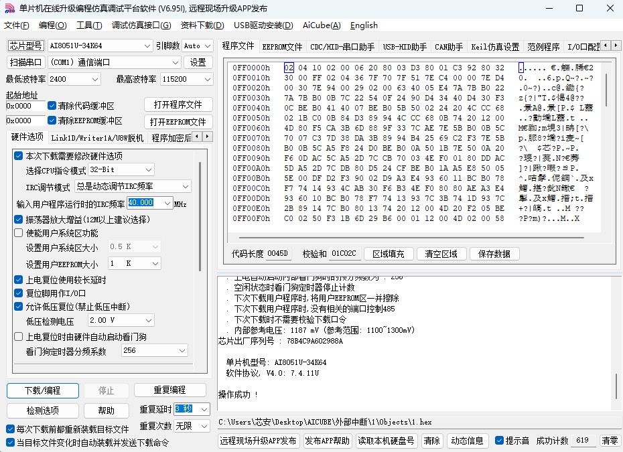The height and width of the screenshot is (452, 623).
Task: Click 检测选项 button
Action: 42,410
